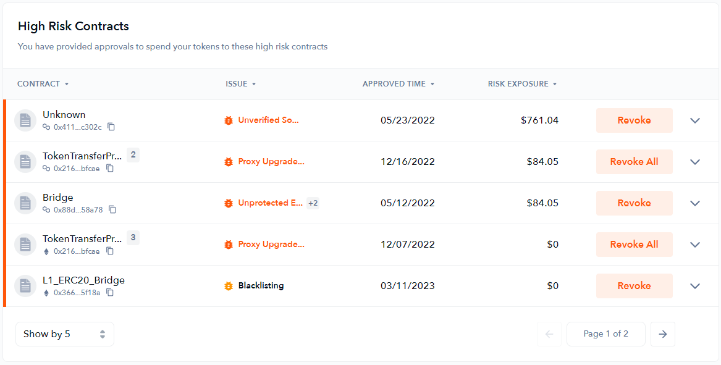The image size is (721, 365).
Task: Click the +2 additional issues badge on Bridge
Action: coord(313,203)
